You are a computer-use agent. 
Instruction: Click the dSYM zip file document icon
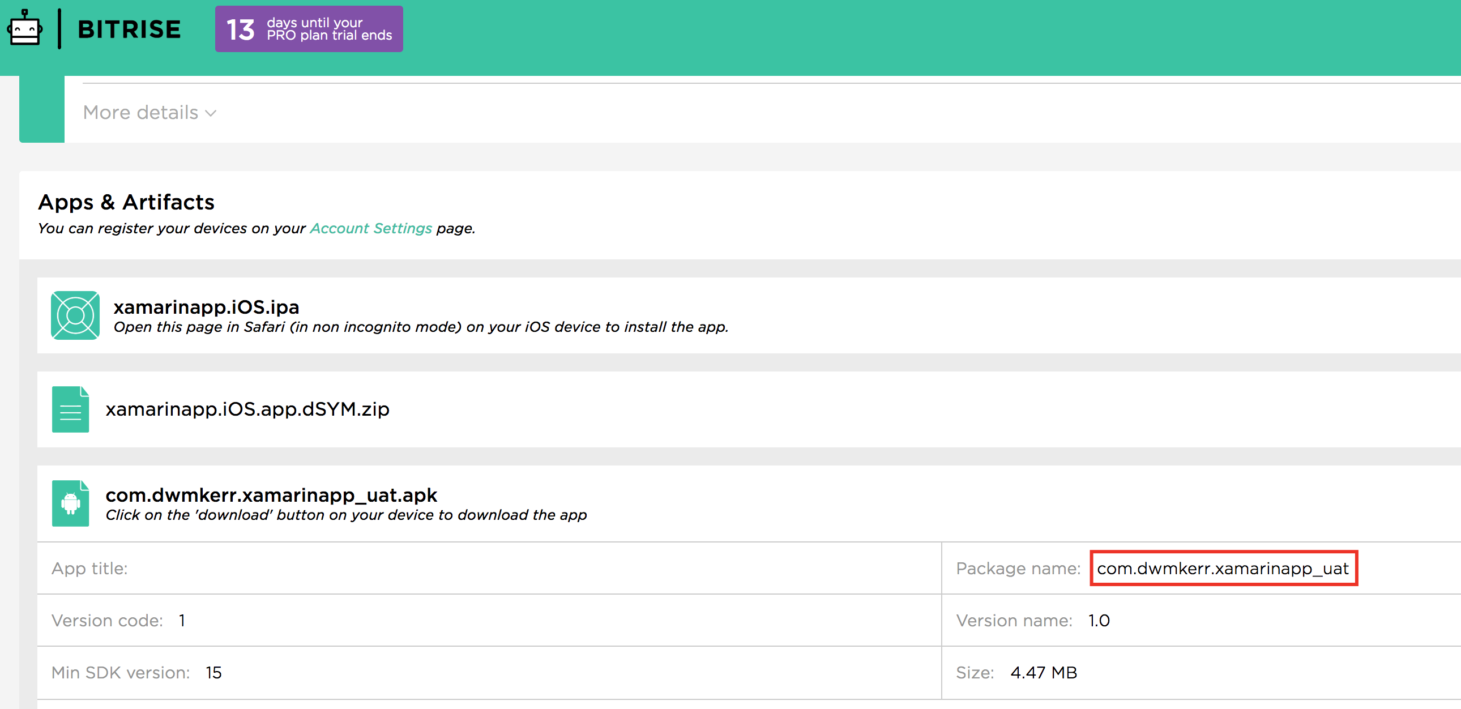70,409
